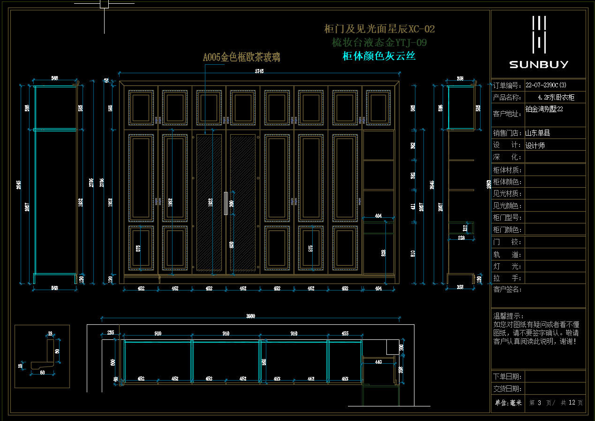Screen dimensions: 595x421
Task: Pick the green 梳妆台液态金YTJ-09 text
Action: pos(379,43)
